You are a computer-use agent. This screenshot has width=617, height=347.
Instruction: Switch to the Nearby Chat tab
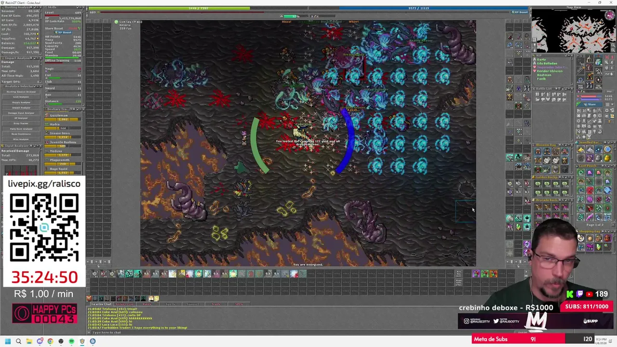coord(101,304)
